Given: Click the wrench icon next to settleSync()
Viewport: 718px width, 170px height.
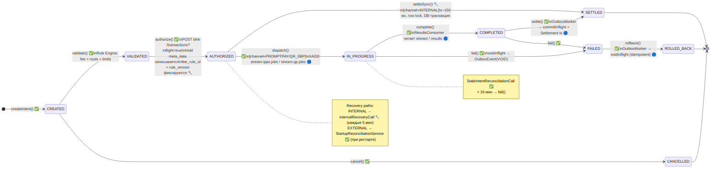Looking at the screenshot, I should [436, 4].
